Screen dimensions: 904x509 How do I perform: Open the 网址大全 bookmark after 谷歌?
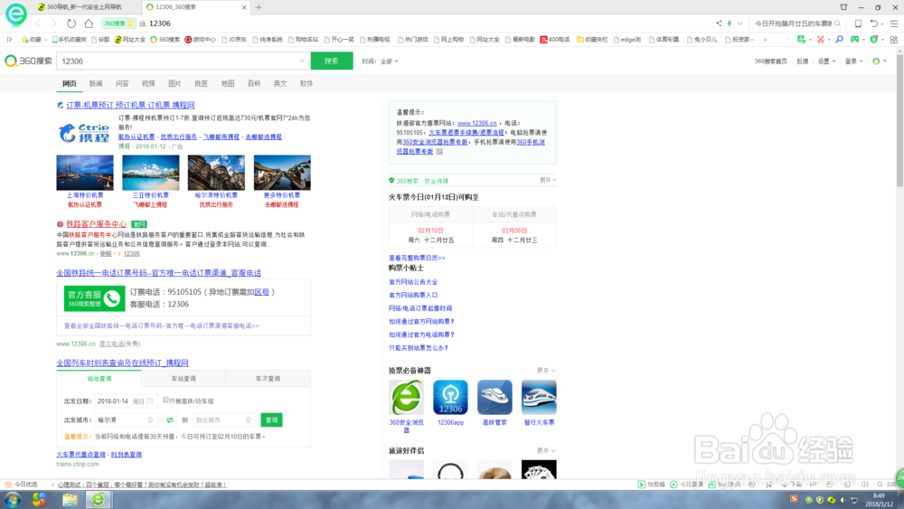tap(130, 40)
